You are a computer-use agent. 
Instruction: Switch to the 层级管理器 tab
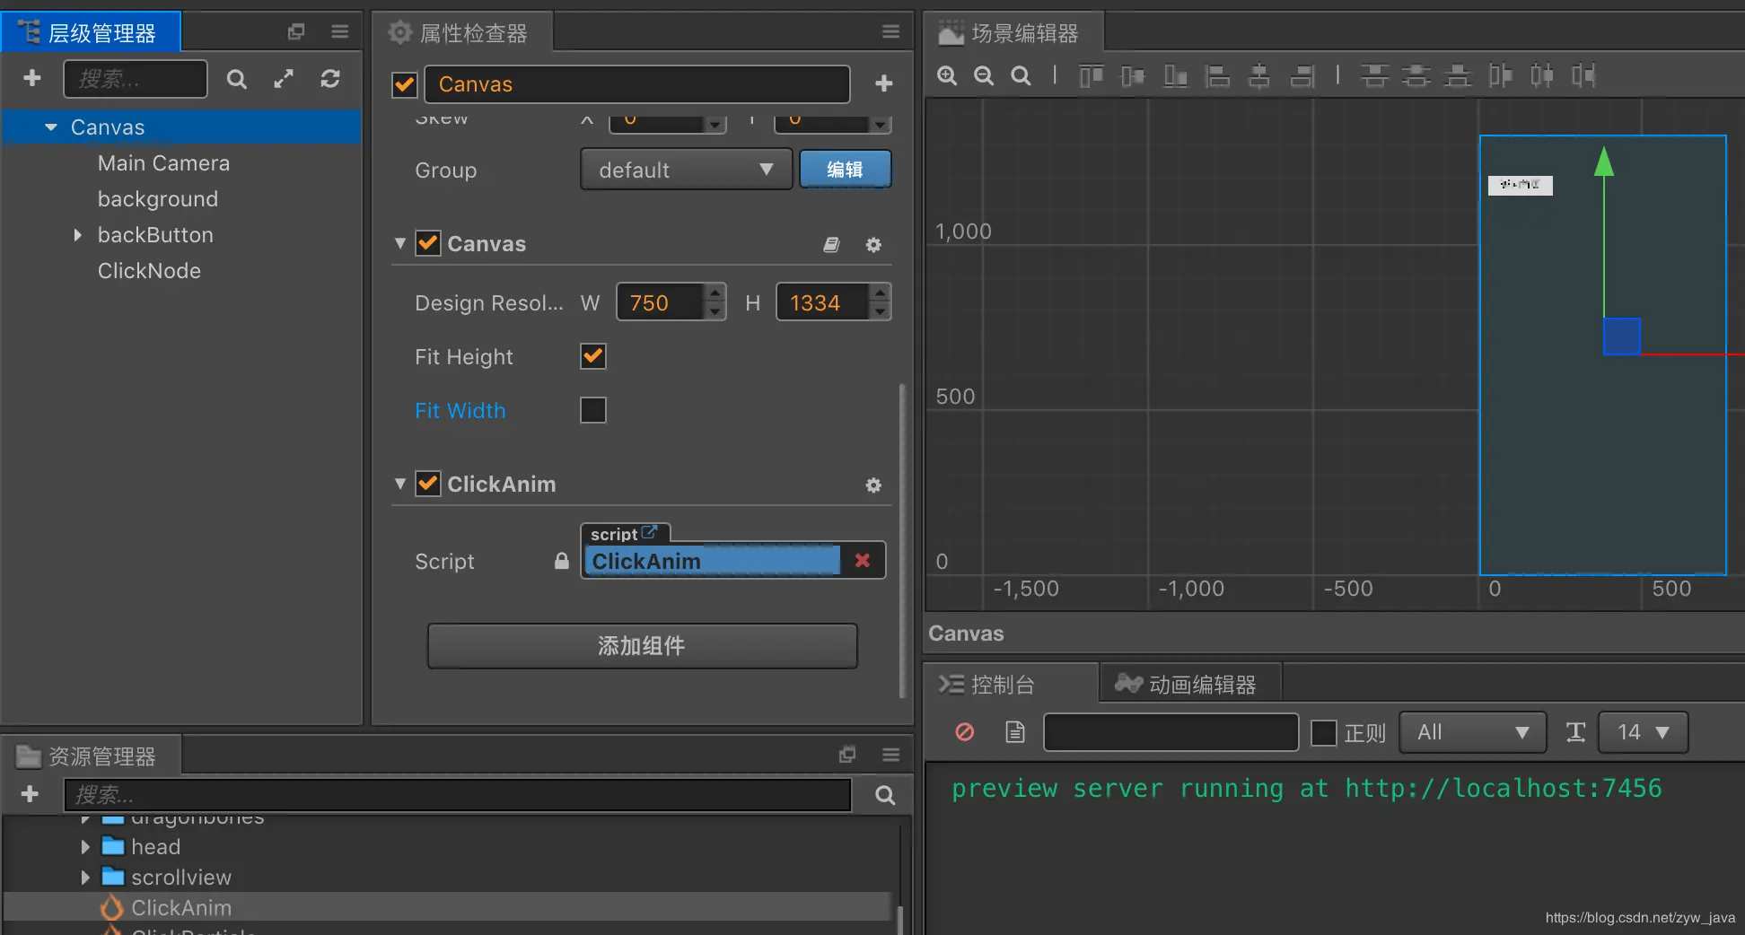91,32
